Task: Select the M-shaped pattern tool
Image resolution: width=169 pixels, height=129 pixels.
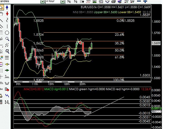Action: [x=7, y=77]
